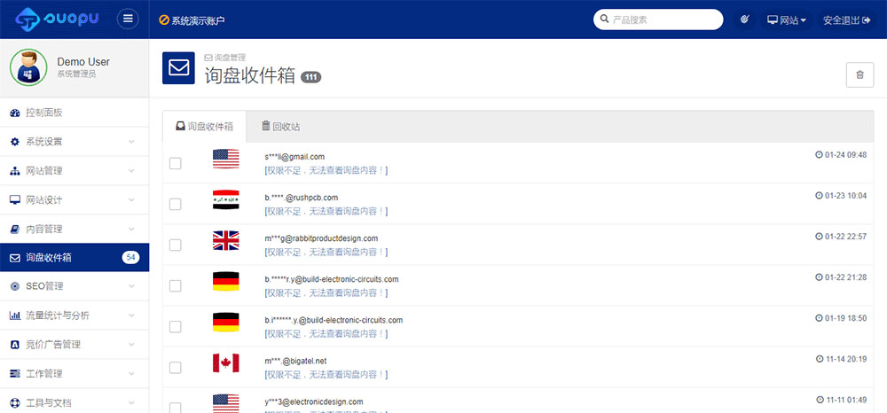The image size is (887, 413).
Task: Open 控制面板 in the sidebar
Action: pos(75,113)
